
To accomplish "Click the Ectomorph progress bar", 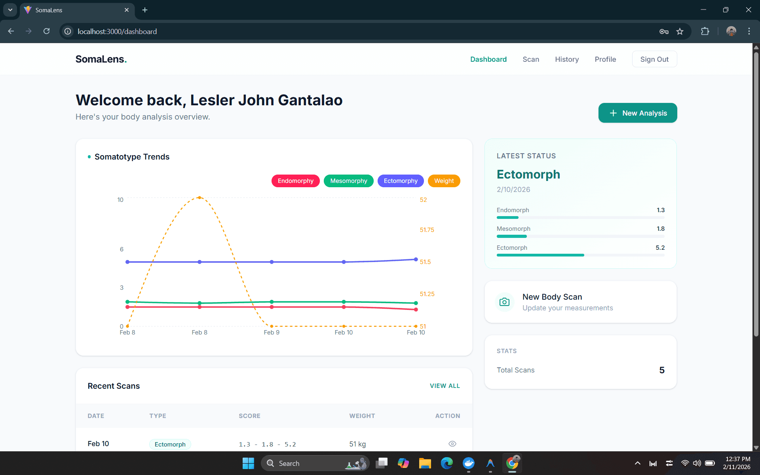I will (580, 255).
